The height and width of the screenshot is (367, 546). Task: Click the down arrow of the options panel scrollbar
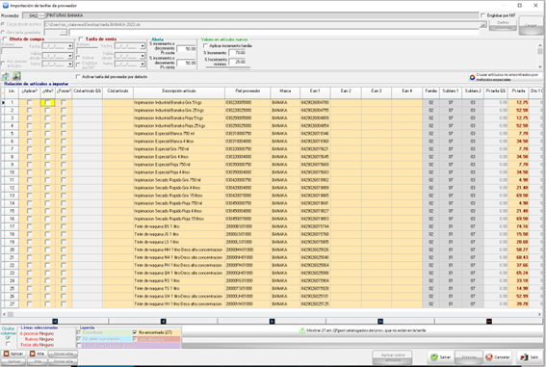[539, 66]
